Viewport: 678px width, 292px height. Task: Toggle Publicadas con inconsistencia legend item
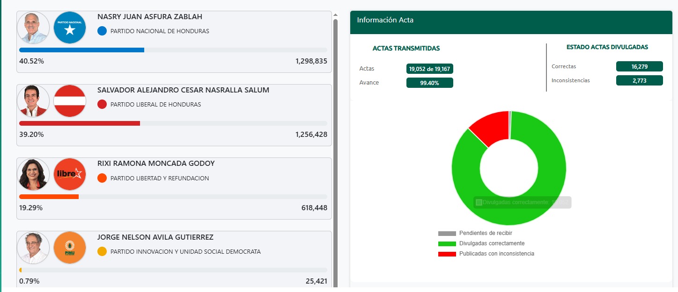point(486,254)
